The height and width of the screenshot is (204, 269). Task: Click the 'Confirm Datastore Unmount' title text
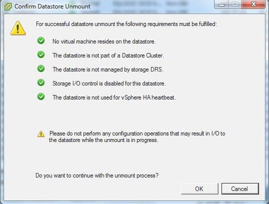pos(52,6)
